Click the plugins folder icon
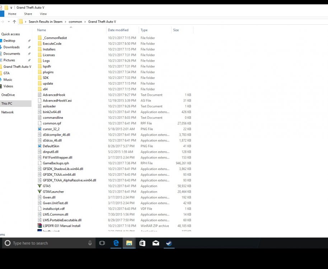Image resolution: width=328 pixels, height=269 pixels. (39, 72)
